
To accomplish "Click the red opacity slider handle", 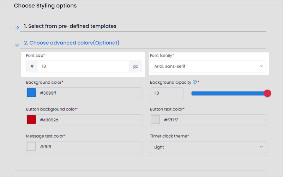I will point(267,93).
